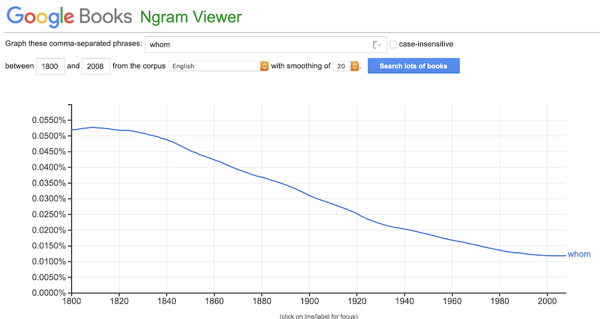Click the 0.0000% y-axis label
Viewport: 600px width, 319px height.
click(48, 293)
